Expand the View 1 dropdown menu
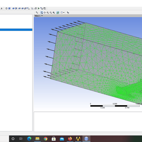This screenshot has width=142, height=142. coord(42,16)
